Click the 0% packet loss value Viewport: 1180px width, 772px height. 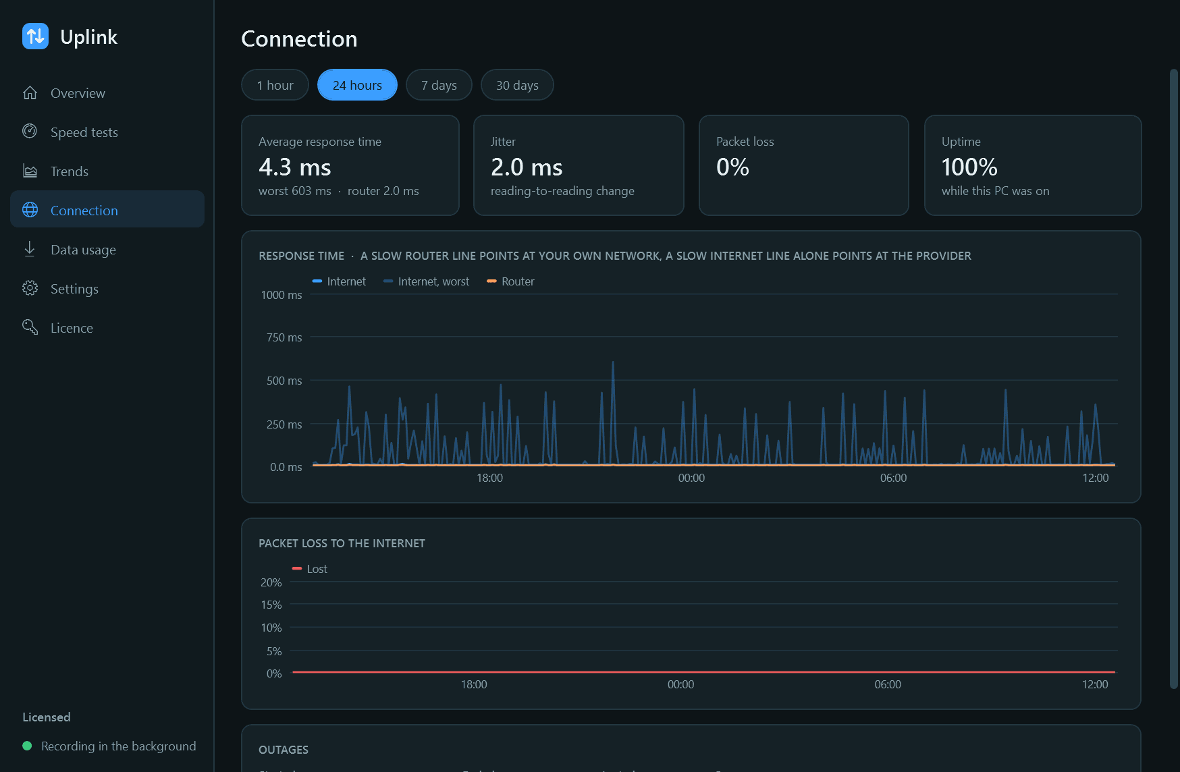[732, 167]
